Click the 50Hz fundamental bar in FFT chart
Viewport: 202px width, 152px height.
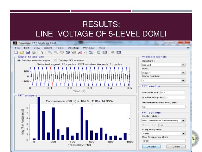[39, 118]
